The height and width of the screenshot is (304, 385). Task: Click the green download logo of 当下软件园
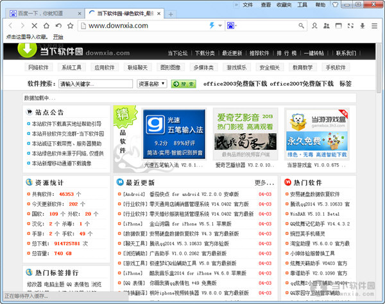27,50
